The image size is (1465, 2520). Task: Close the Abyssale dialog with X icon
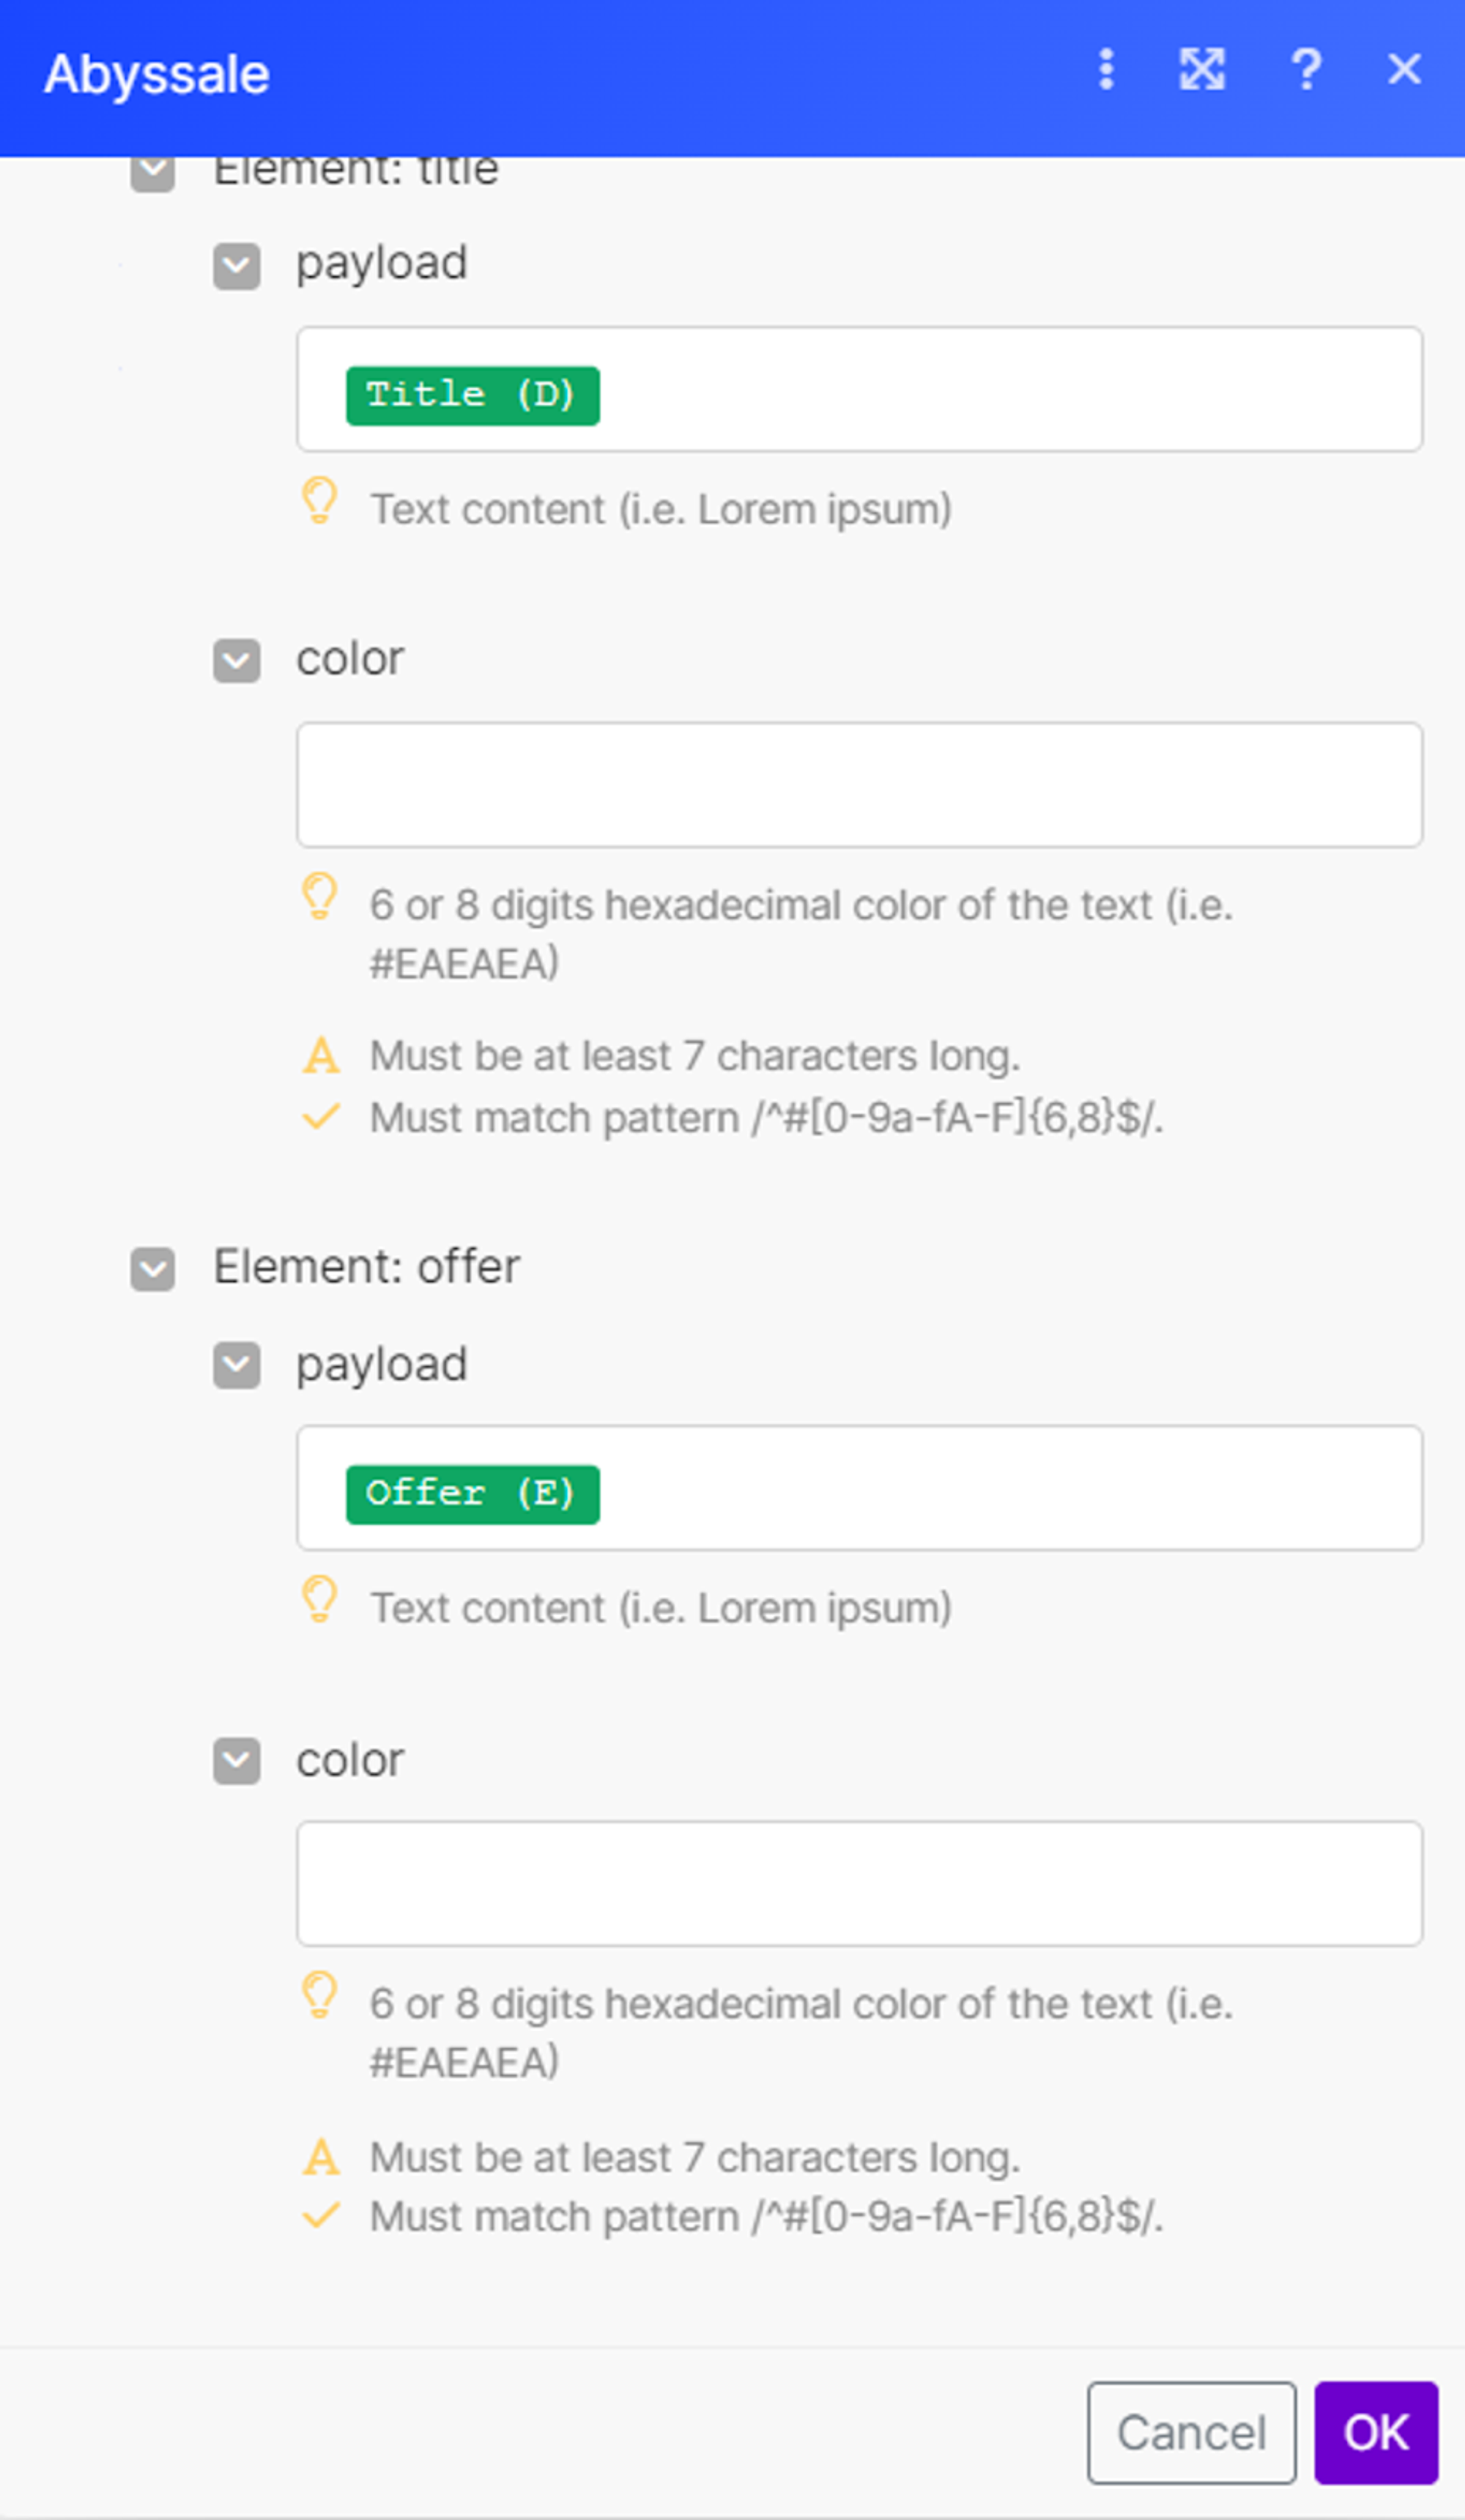[1404, 69]
